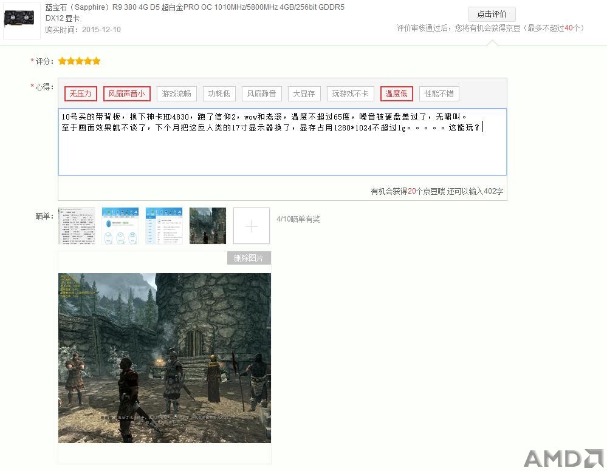Toggle the 游戏流畅 tag
The height and width of the screenshot is (471, 607).
(x=177, y=93)
